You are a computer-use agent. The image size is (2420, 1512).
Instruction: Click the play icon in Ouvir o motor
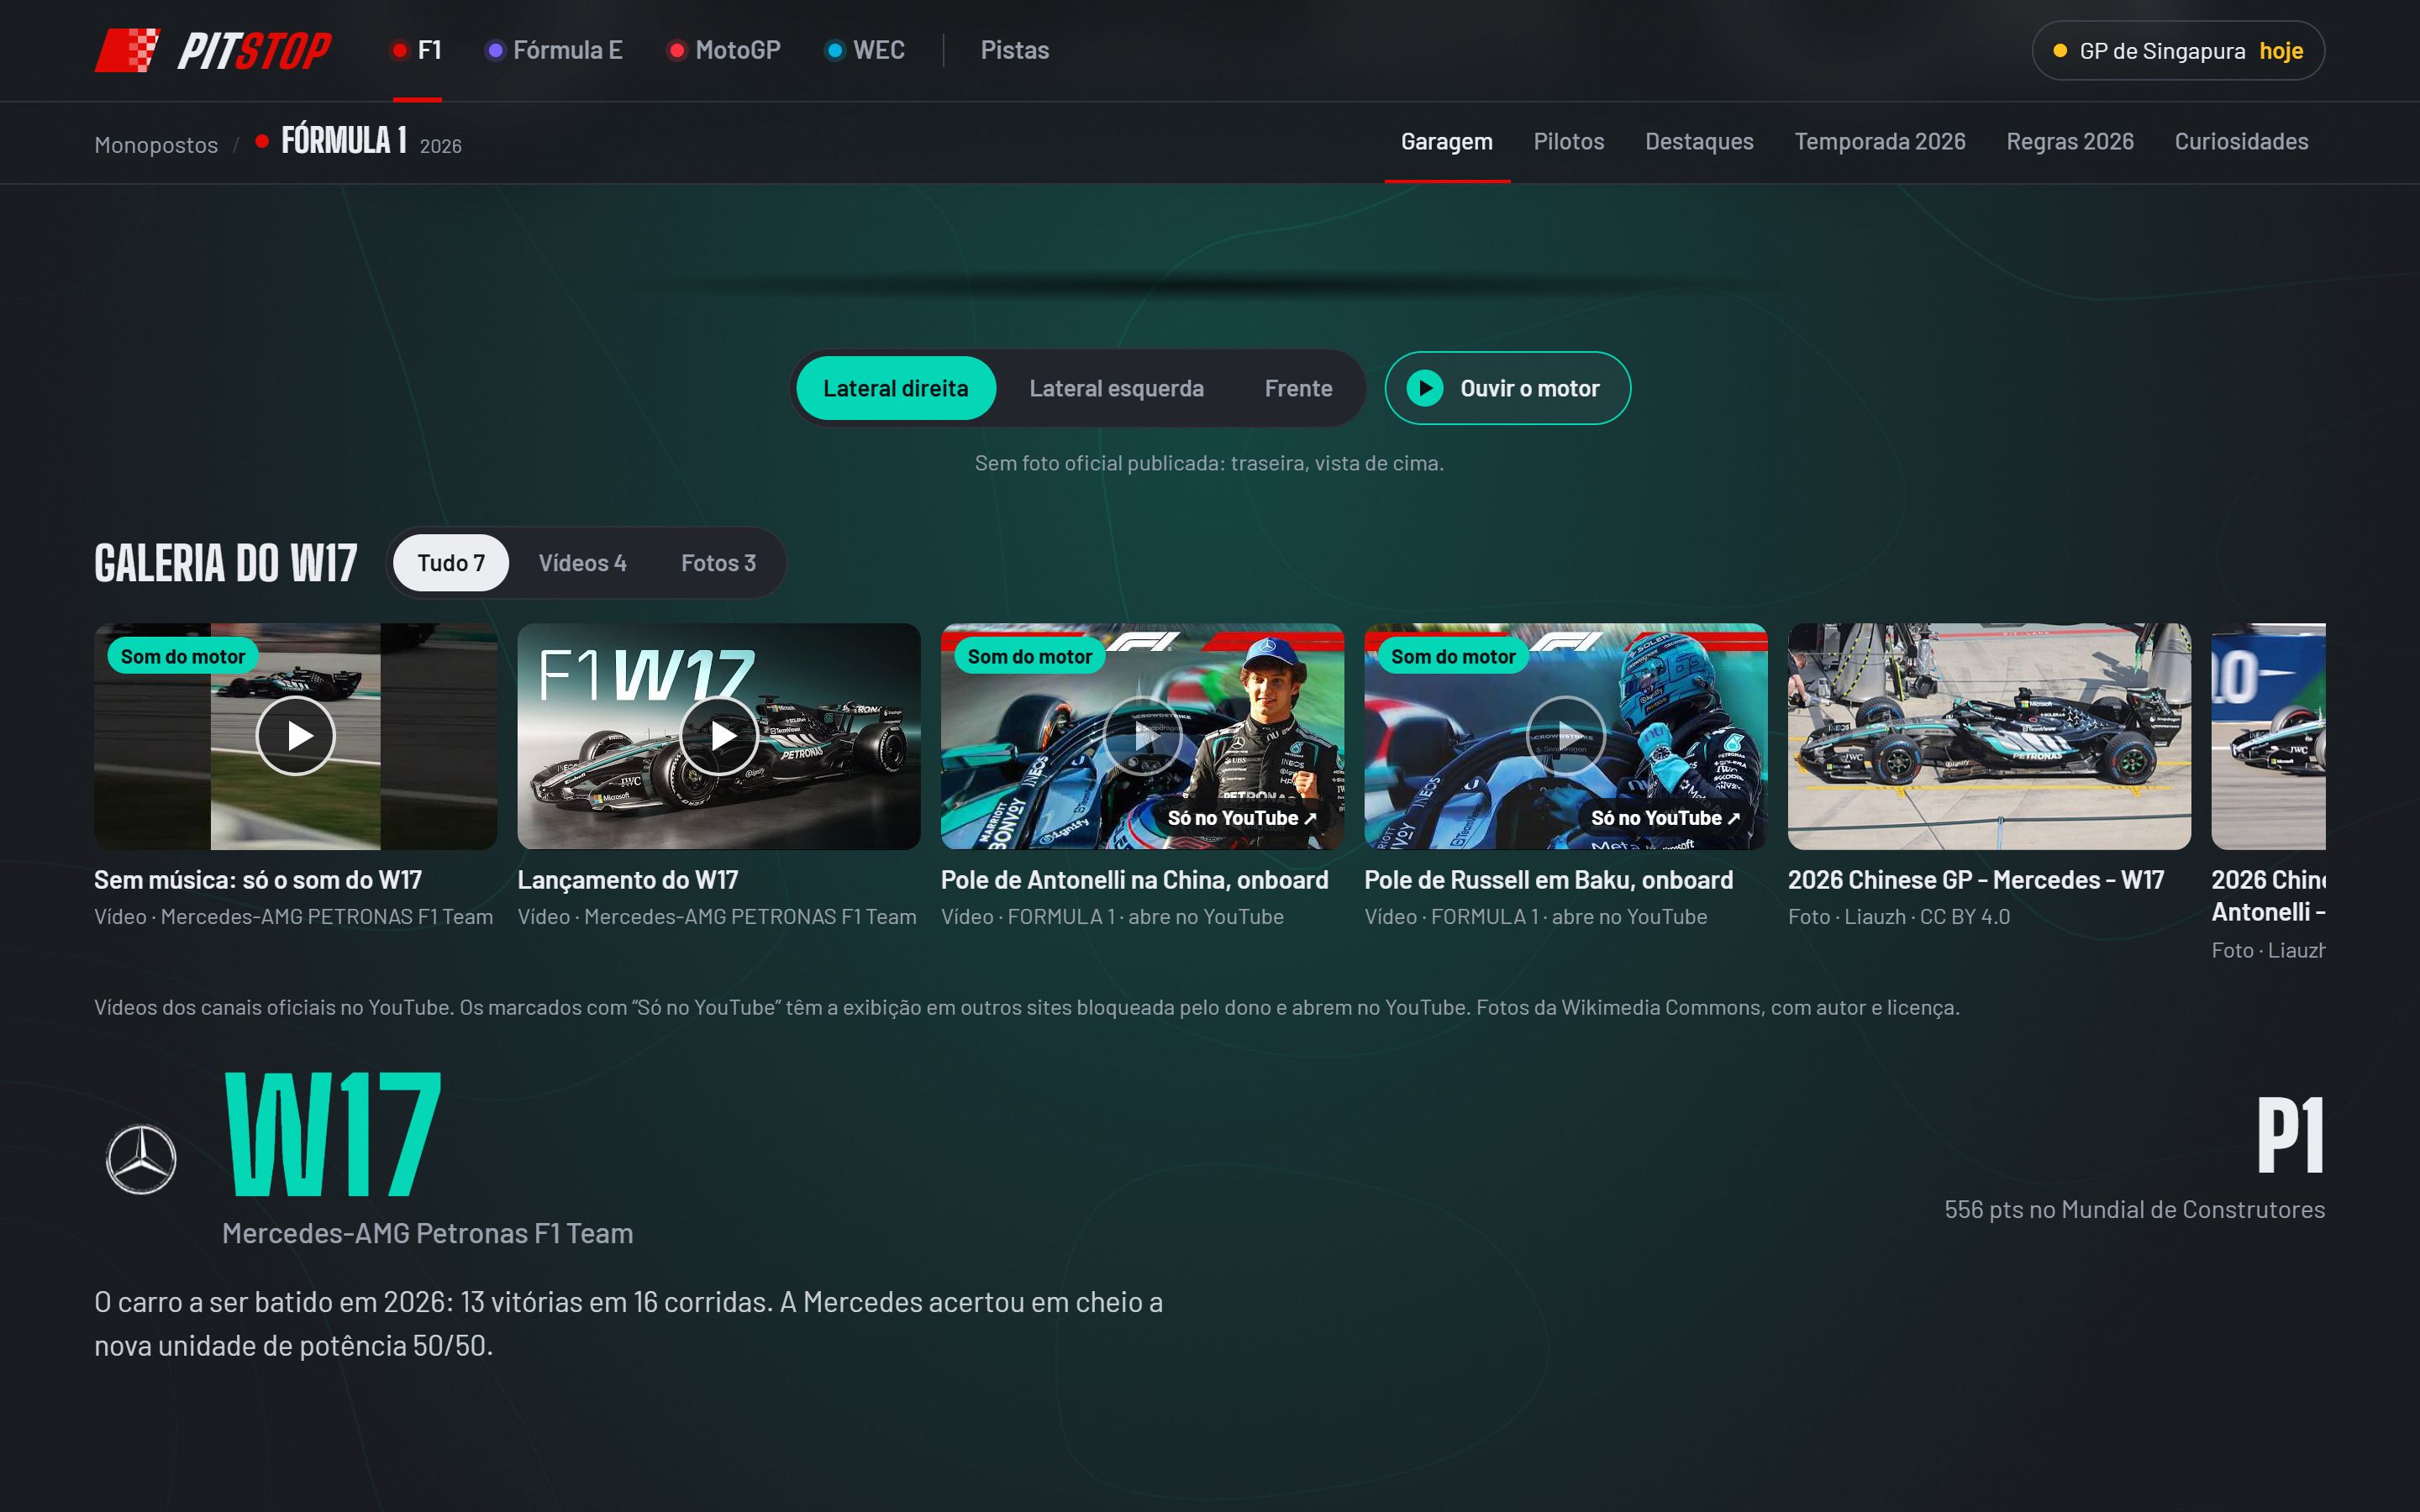(1425, 388)
